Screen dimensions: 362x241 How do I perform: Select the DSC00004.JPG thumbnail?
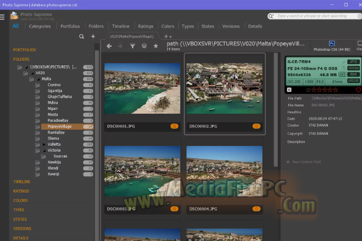pyautogui.click(x=224, y=171)
